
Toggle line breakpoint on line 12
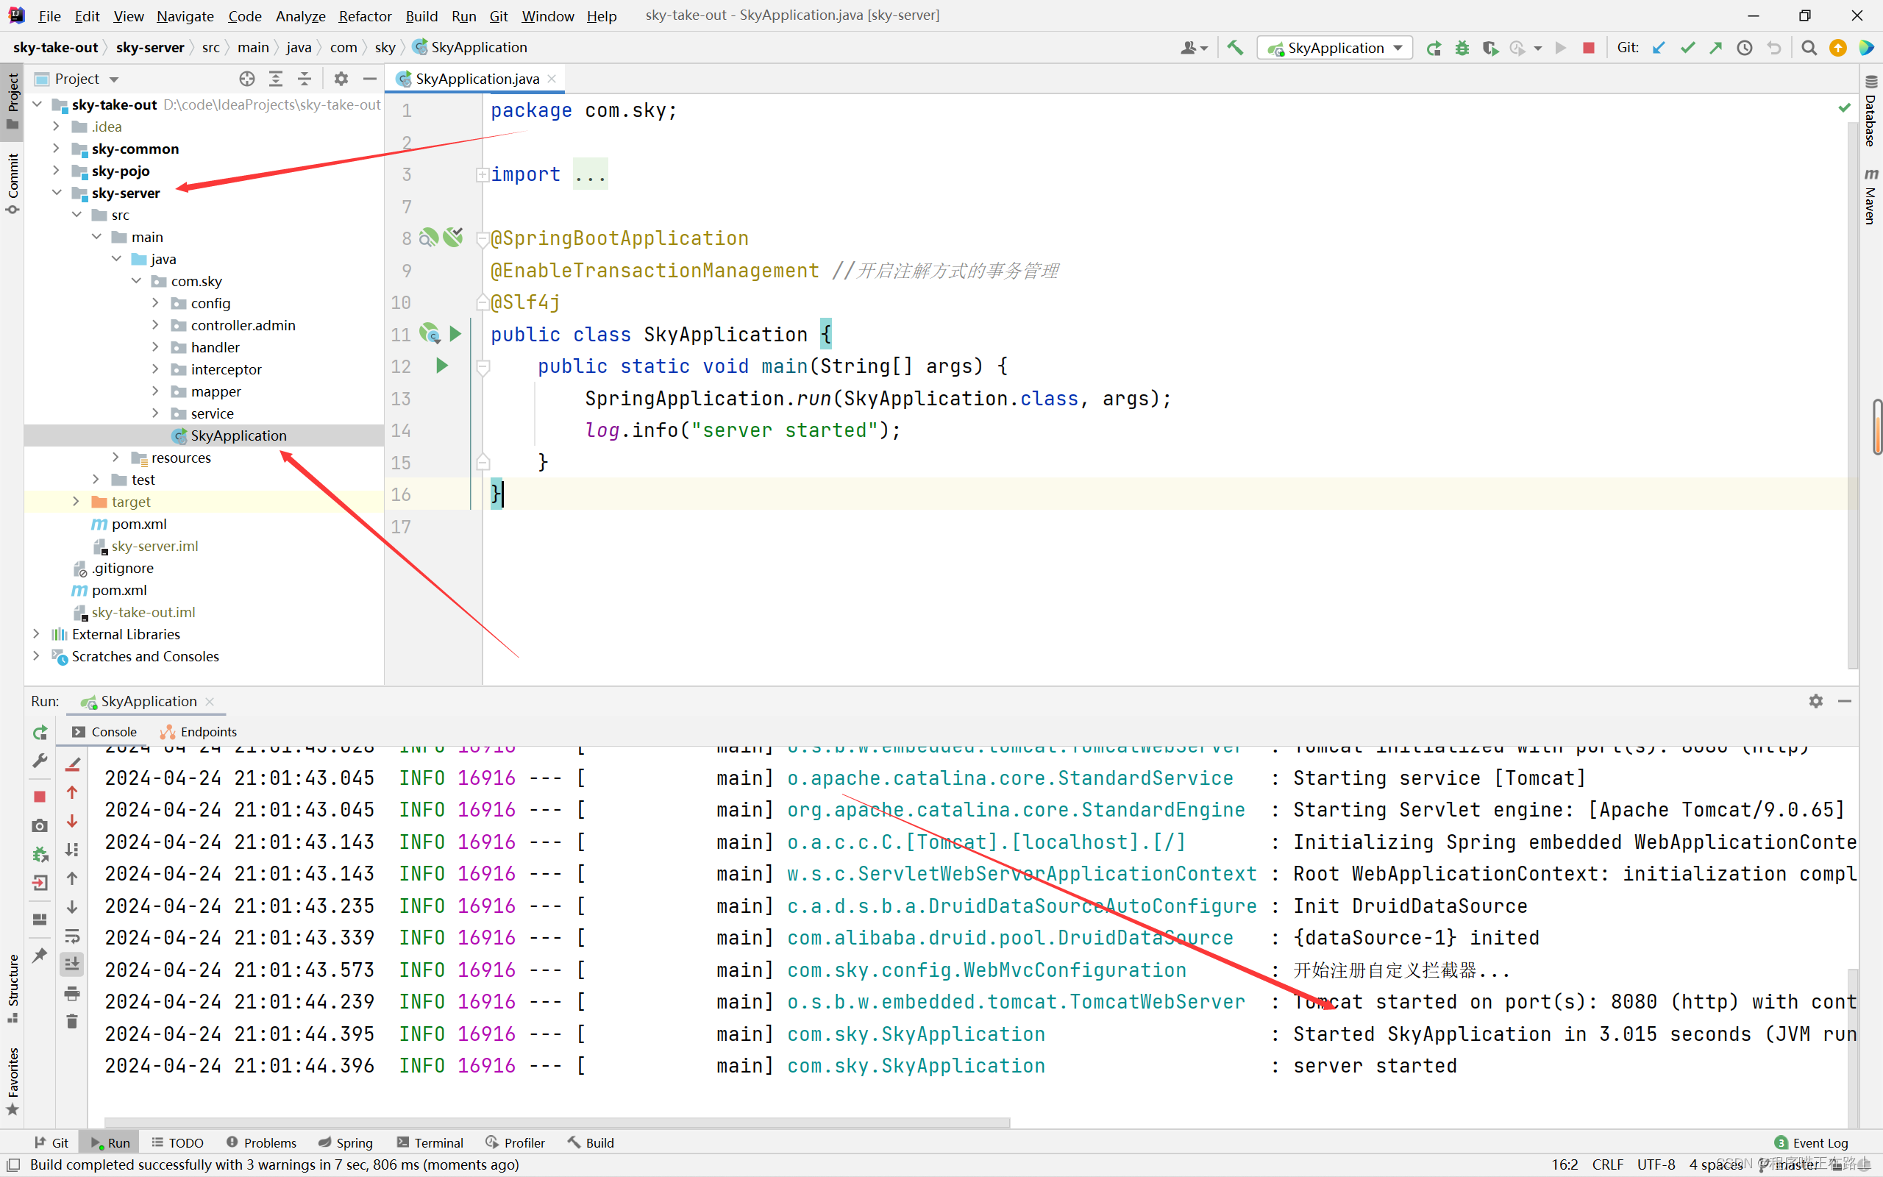(402, 365)
